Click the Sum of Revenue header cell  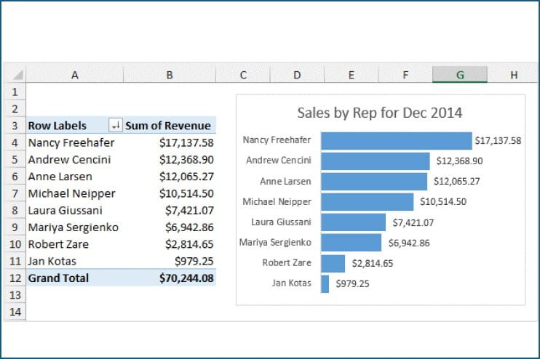169,126
